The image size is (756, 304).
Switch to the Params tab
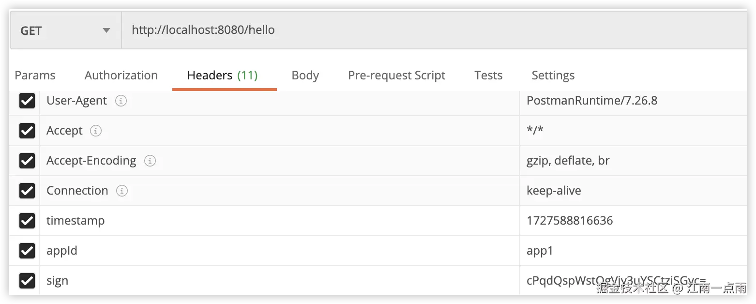(x=35, y=76)
